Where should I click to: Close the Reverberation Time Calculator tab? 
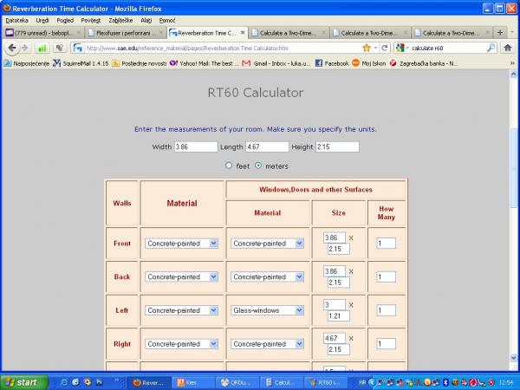point(243,33)
